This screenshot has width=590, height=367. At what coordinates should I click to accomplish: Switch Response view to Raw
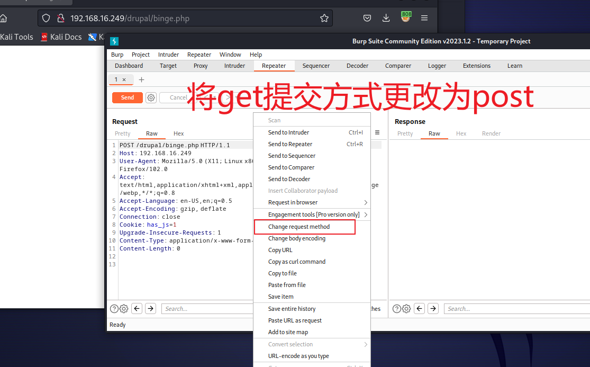[x=434, y=133]
